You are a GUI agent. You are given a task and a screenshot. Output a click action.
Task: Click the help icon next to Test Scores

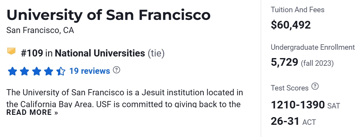pos(315,87)
